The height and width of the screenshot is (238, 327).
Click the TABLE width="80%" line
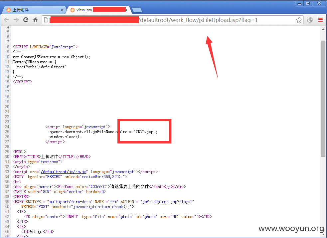[x=59, y=191]
